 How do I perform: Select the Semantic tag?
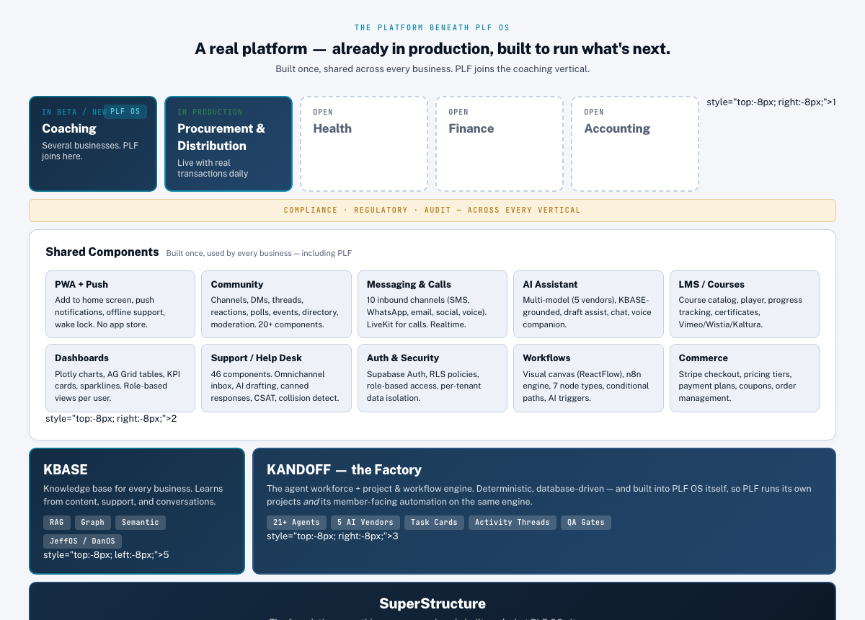pyautogui.click(x=141, y=522)
